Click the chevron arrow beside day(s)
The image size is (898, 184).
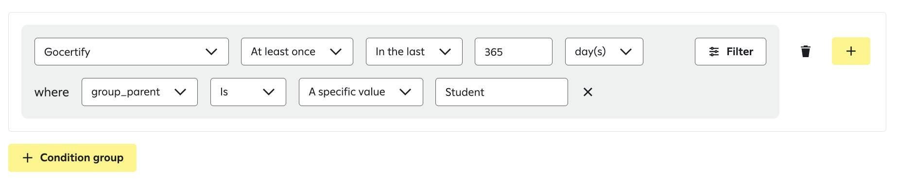pos(626,52)
